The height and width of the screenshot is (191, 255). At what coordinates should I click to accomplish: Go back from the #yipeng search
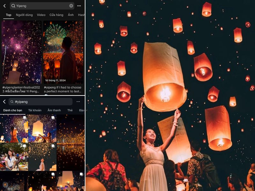[4, 102]
